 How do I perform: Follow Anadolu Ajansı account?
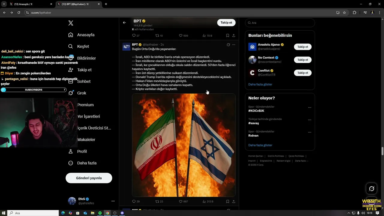pos(303,47)
